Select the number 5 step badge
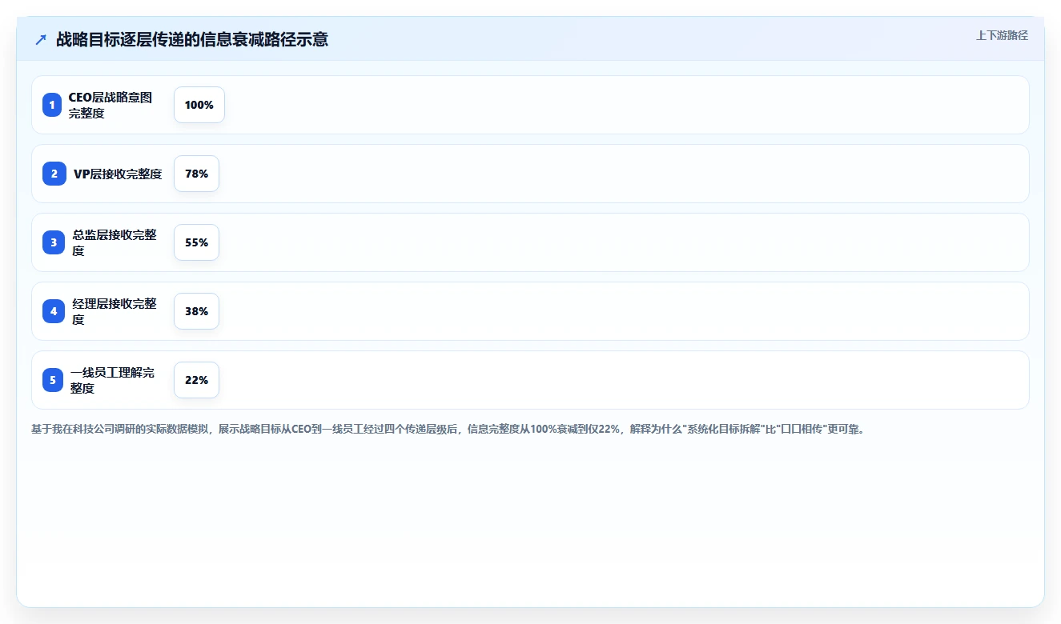The image size is (1061, 624). 53,380
